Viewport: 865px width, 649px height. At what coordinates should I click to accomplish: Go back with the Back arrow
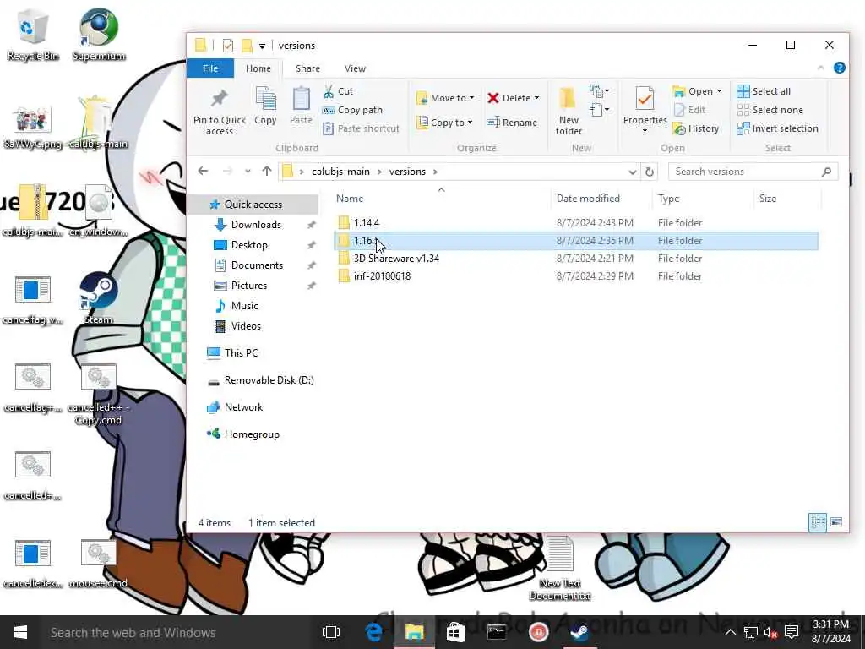tap(203, 171)
